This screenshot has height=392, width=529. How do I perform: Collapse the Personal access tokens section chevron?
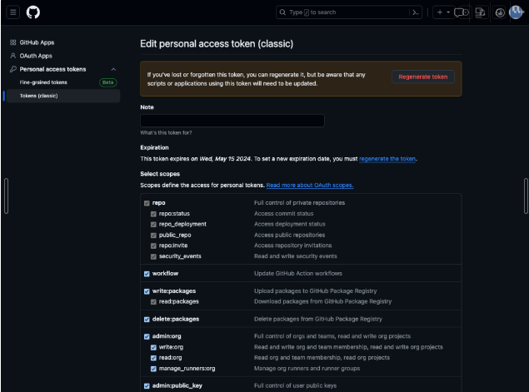113,69
